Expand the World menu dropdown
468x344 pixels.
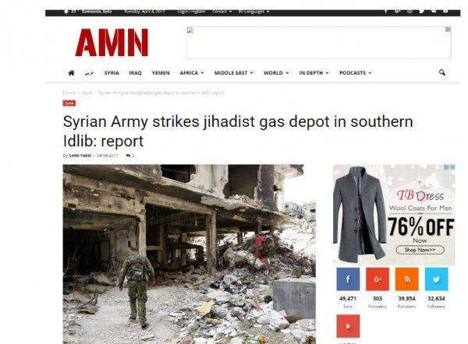click(276, 72)
